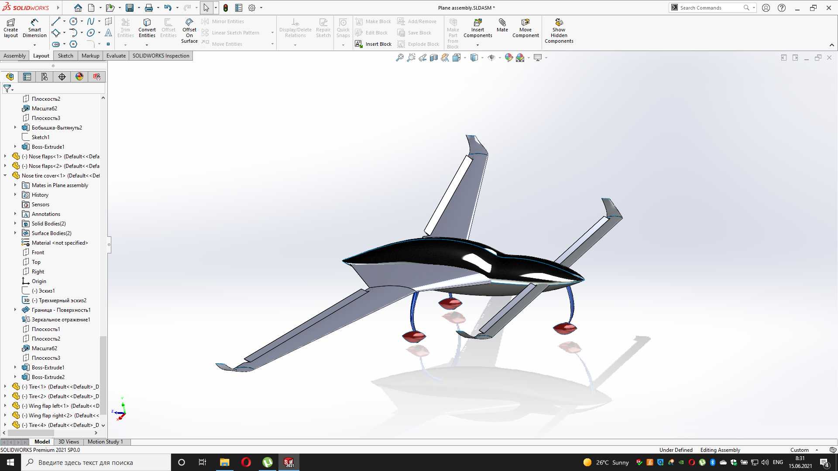Select the Straight Slot tool
Image resolution: width=838 pixels, height=471 pixels.
(x=56, y=44)
